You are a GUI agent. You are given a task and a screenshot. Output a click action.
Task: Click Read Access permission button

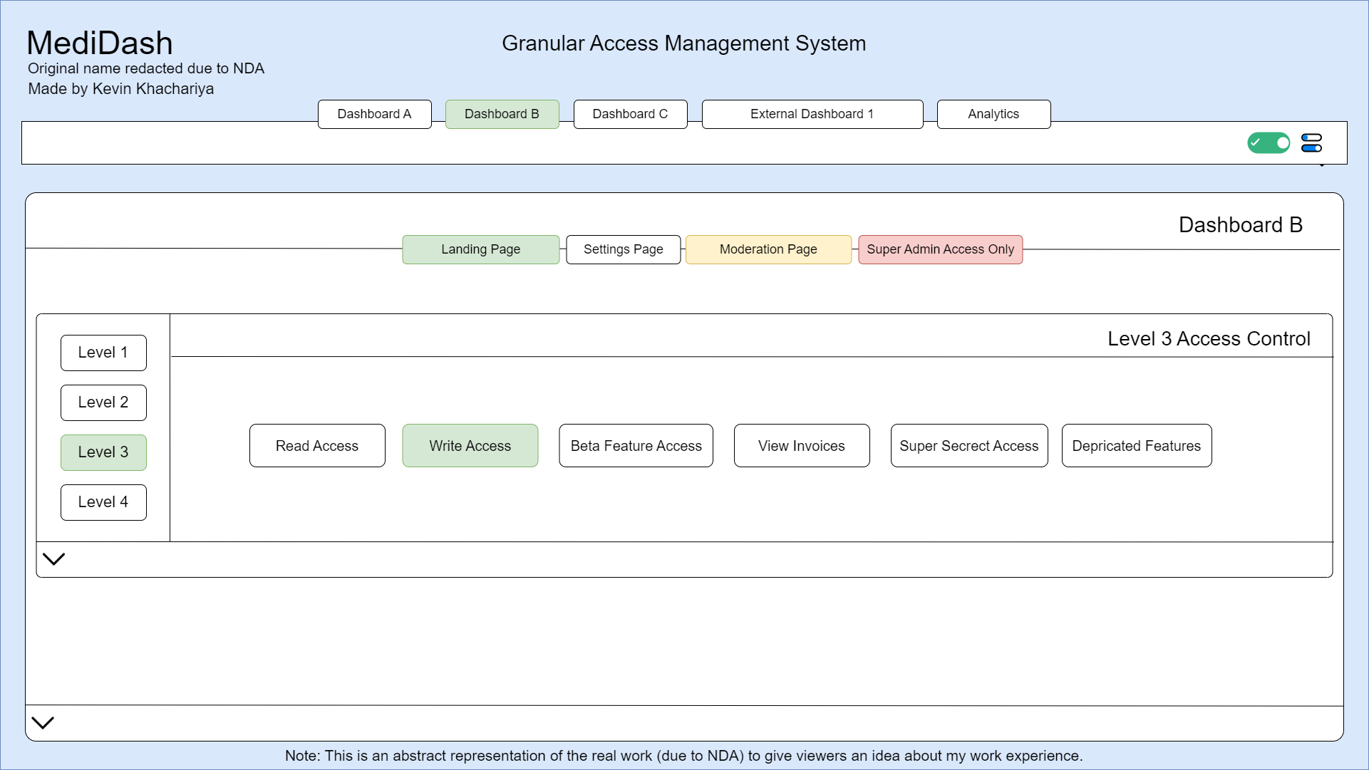(x=317, y=444)
